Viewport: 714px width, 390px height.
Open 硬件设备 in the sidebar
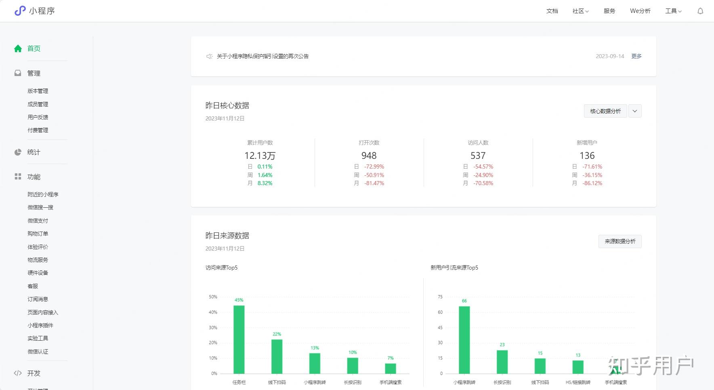point(38,273)
